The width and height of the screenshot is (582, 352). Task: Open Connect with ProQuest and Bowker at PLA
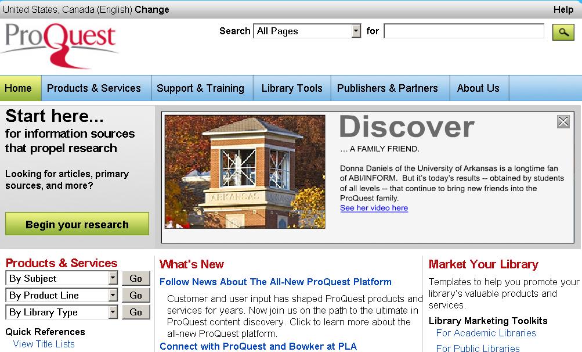(x=258, y=346)
